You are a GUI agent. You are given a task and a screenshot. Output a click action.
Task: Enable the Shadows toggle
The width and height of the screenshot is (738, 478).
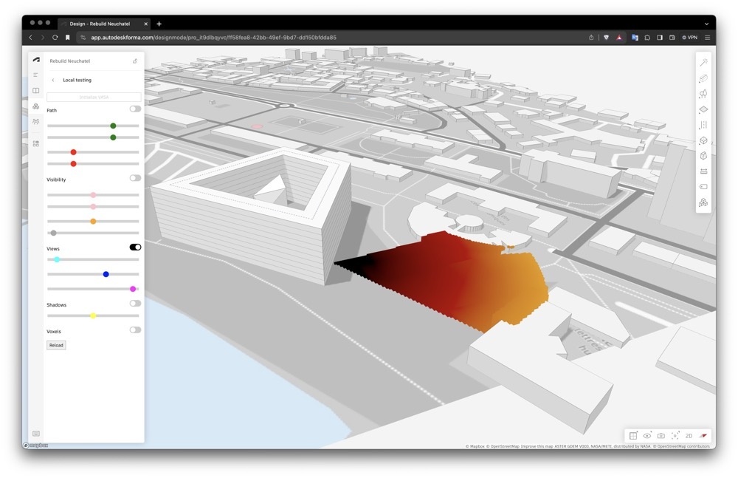[x=135, y=304]
